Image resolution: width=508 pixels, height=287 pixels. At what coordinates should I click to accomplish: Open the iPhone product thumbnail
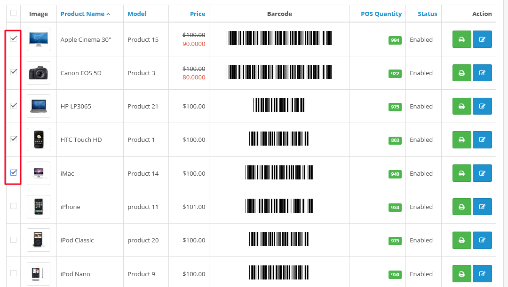[x=39, y=207]
